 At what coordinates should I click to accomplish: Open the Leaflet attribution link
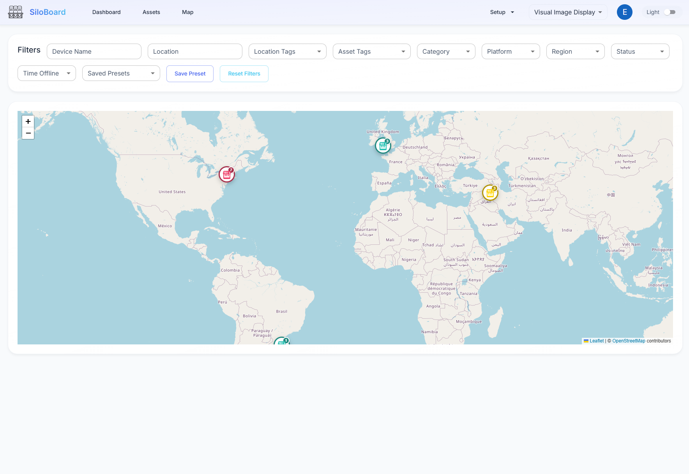tap(597, 341)
